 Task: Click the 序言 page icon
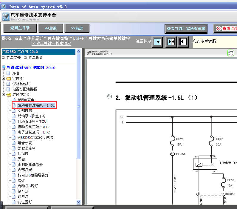tap(8, 73)
